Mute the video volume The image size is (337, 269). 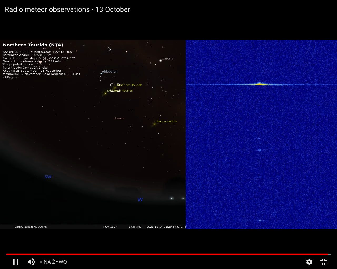31,262
